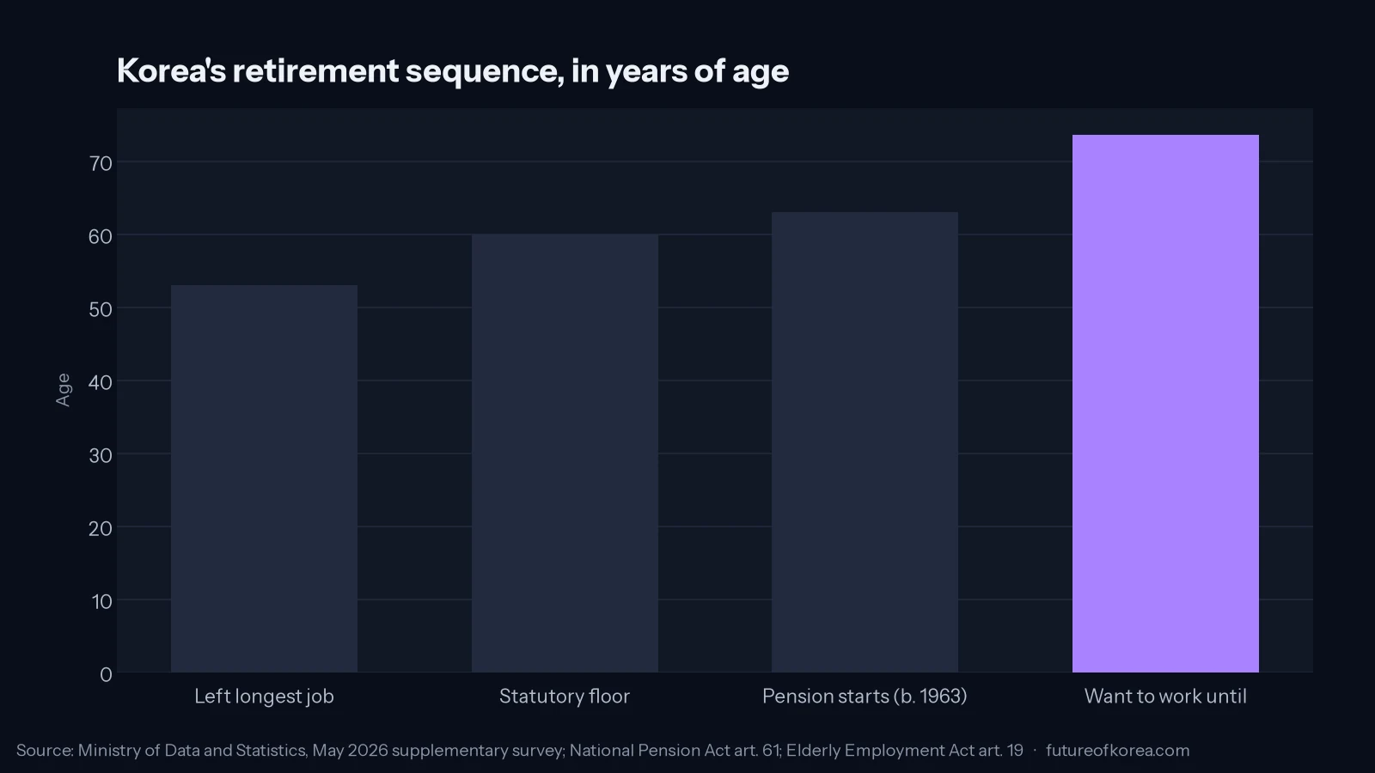Image resolution: width=1375 pixels, height=773 pixels.
Task: Select the 'Statutory floor' bar
Action: click(565, 453)
